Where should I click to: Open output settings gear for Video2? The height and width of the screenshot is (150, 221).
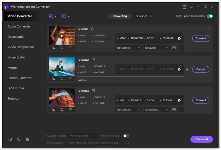point(179,69)
